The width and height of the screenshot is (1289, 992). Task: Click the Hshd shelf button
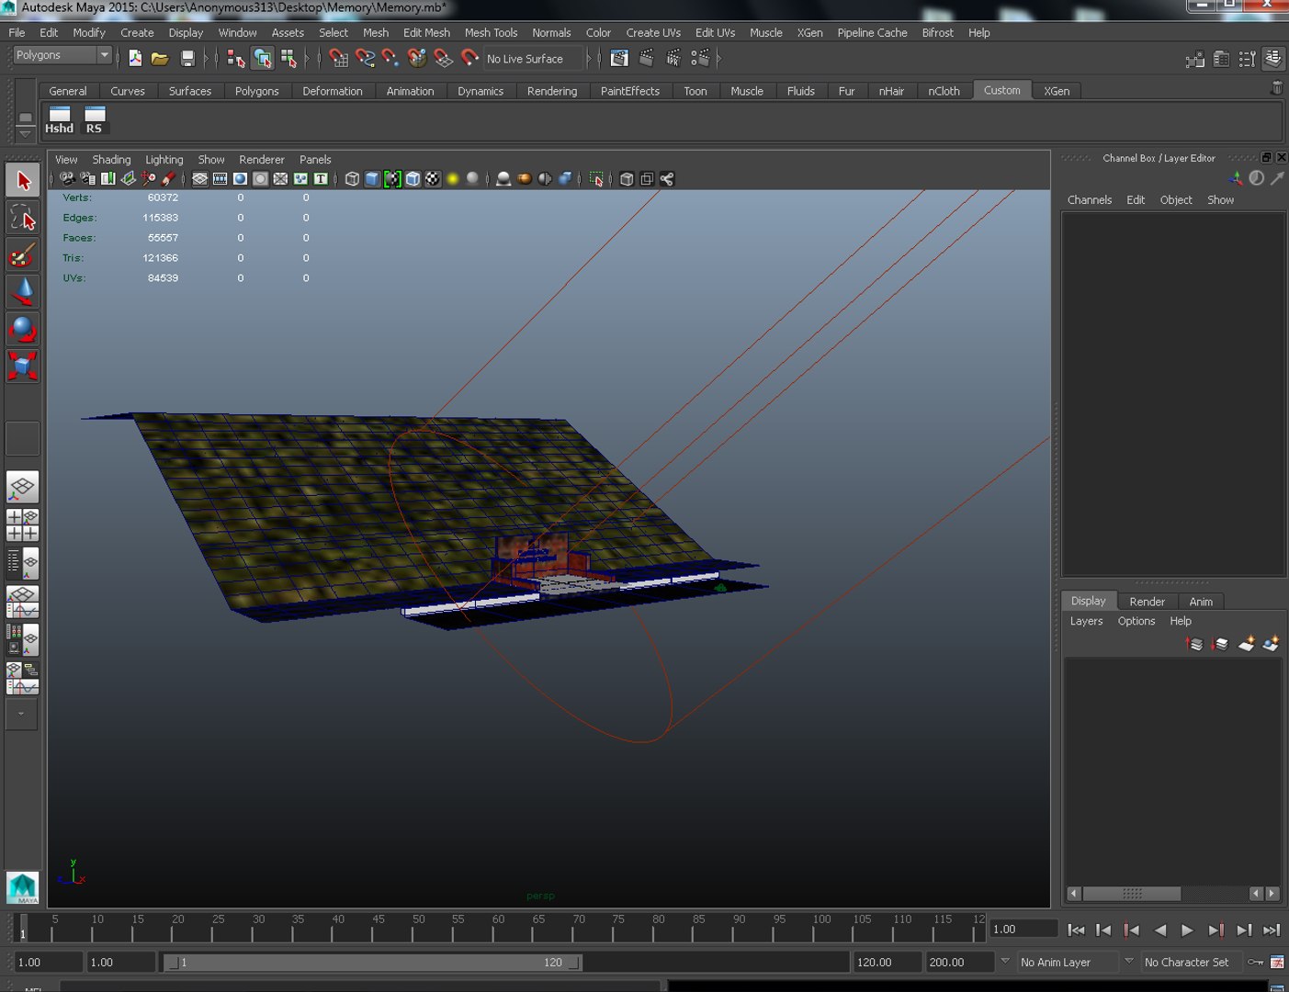coord(60,119)
